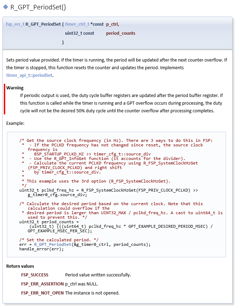Select the period_counts parameter name
This screenshot has width=235, height=307.
(x=121, y=33)
